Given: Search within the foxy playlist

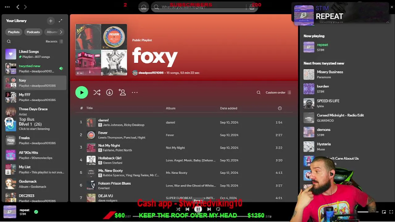Looking at the screenshot, I should (259, 92).
